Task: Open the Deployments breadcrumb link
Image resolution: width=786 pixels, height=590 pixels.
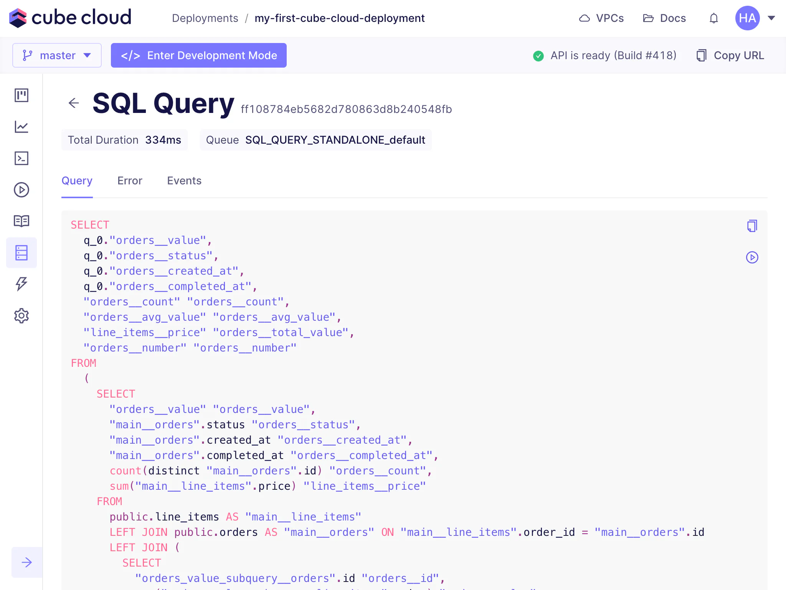Action: 205,18
